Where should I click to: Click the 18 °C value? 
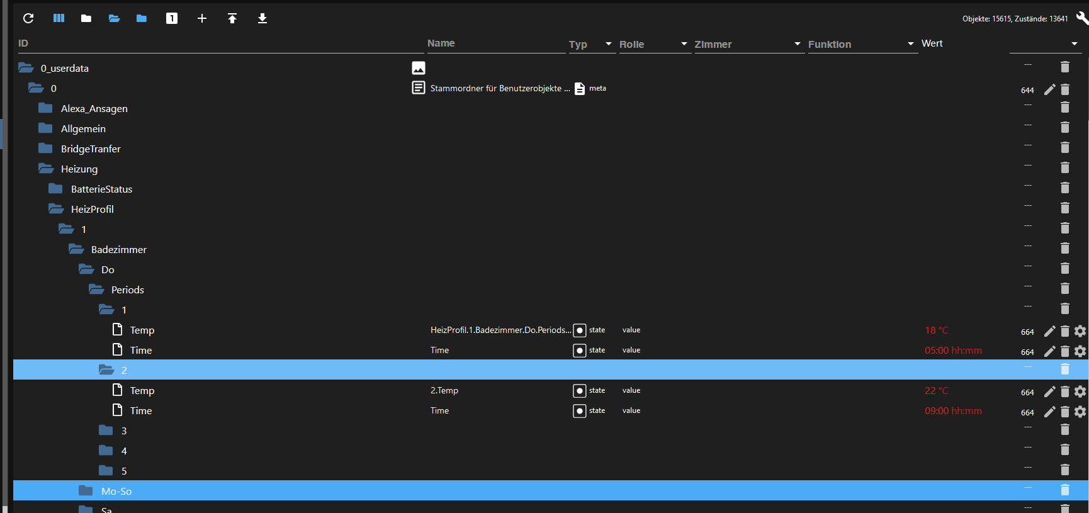tap(937, 330)
